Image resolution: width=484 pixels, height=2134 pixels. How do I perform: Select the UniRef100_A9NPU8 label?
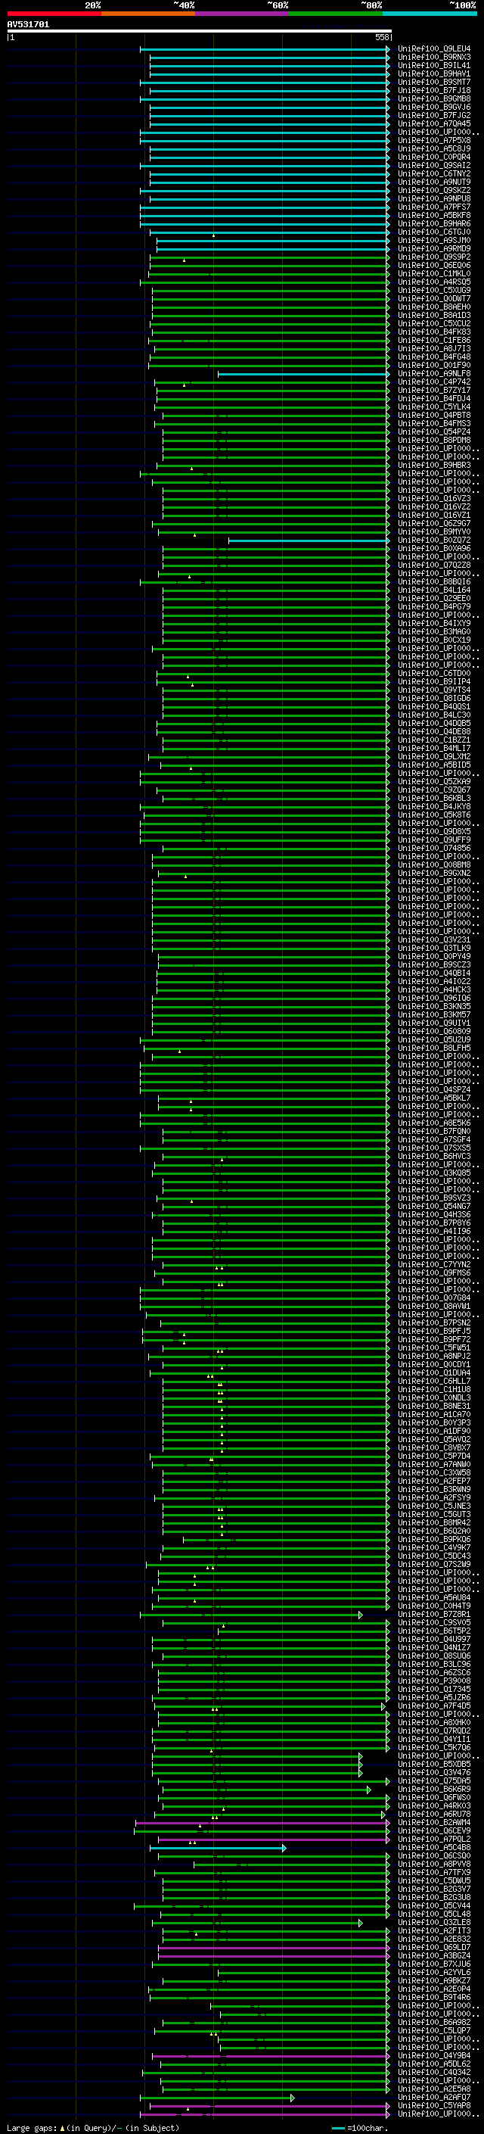click(x=434, y=199)
